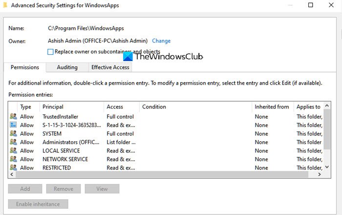This screenshot has width=342, height=215.
Task: Sort by the Type column header
Action: pyautogui.click(x=28, y=107)
